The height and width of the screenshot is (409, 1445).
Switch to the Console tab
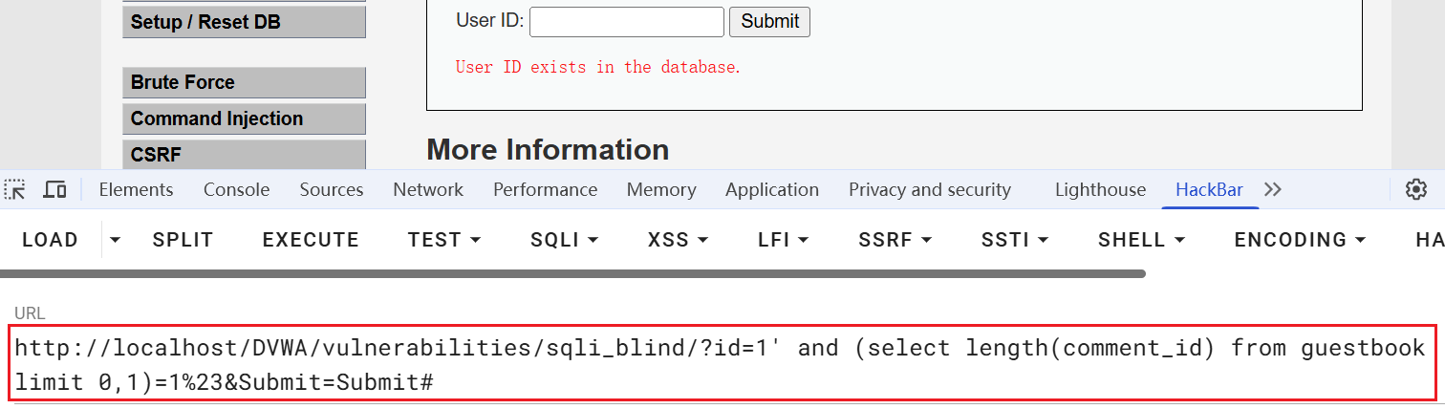[x=236, y=190]
